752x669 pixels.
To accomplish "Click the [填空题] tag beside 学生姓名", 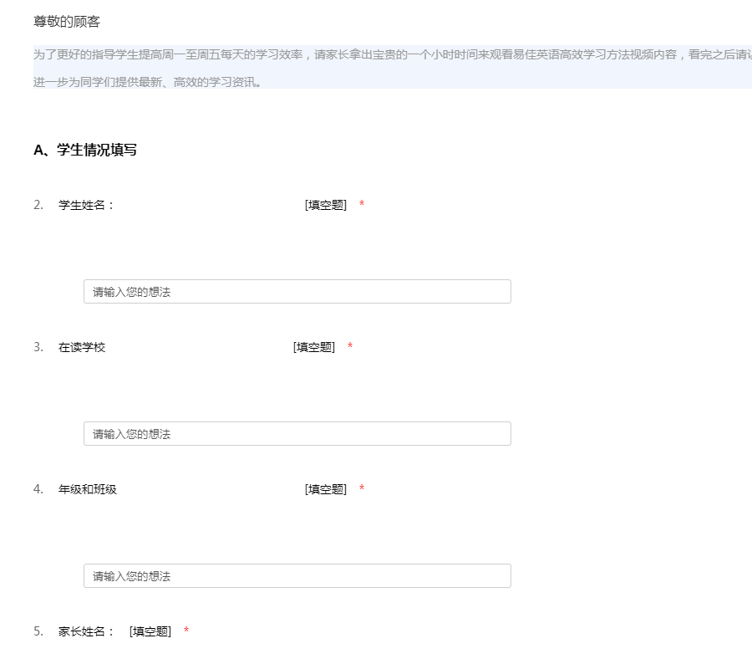I will click(x=326, y=205).
